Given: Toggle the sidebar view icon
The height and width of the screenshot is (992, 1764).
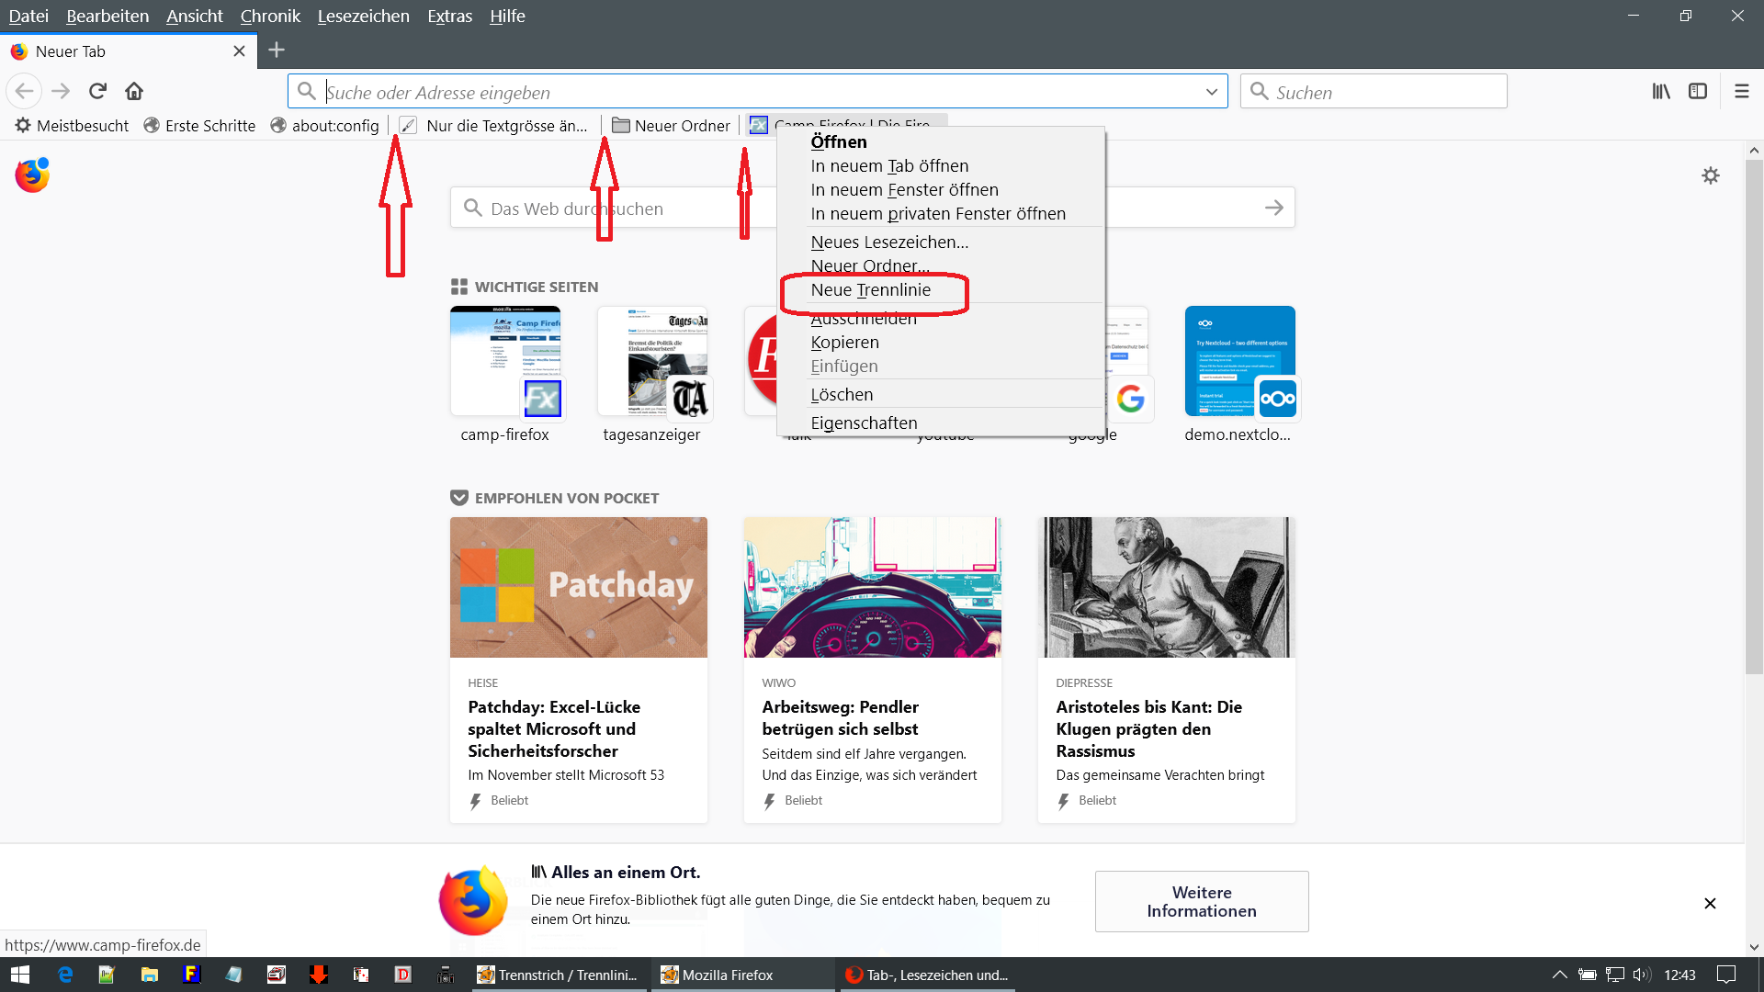Looking at the screenshot, I should tap(1698, 91).
